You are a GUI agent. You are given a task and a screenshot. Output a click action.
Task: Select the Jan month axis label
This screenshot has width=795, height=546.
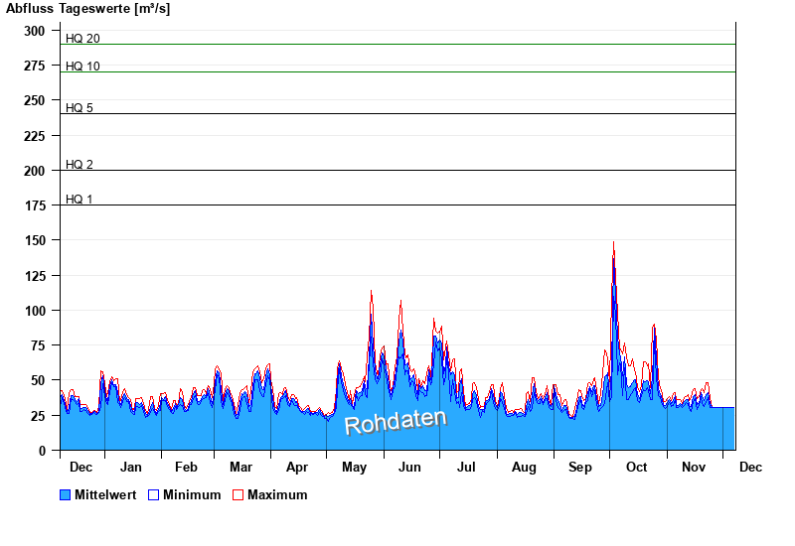(x=131, y=467)
